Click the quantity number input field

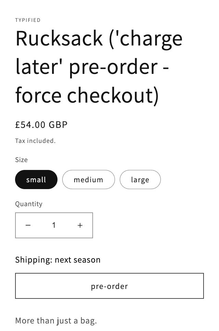coord(54,225)
